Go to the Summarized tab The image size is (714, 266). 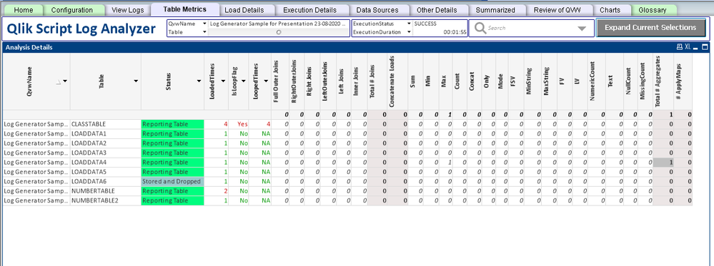pyautogui.click(x=495, y=10)
